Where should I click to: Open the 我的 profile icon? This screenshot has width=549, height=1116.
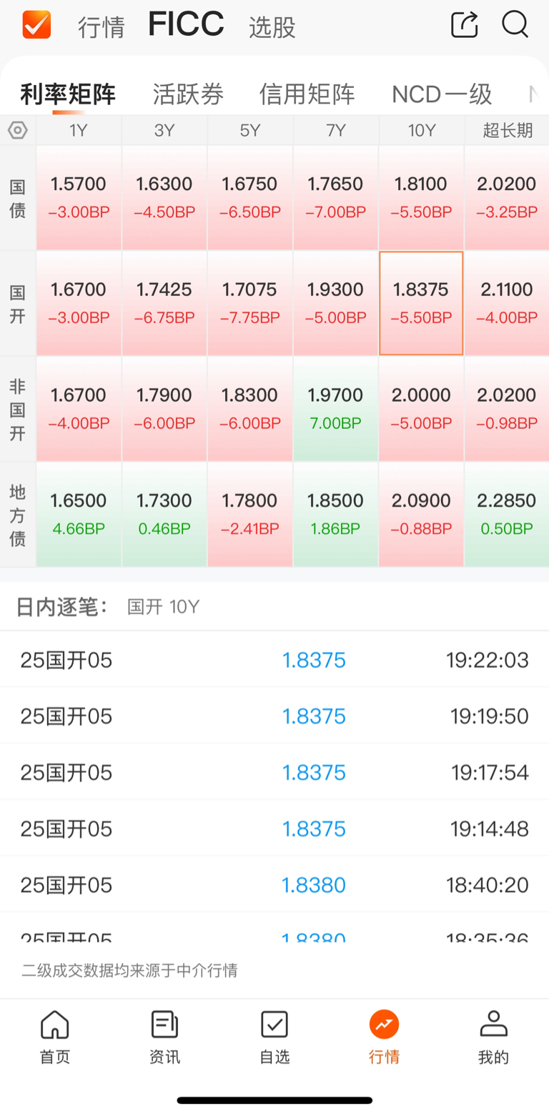click(493, 1037)
